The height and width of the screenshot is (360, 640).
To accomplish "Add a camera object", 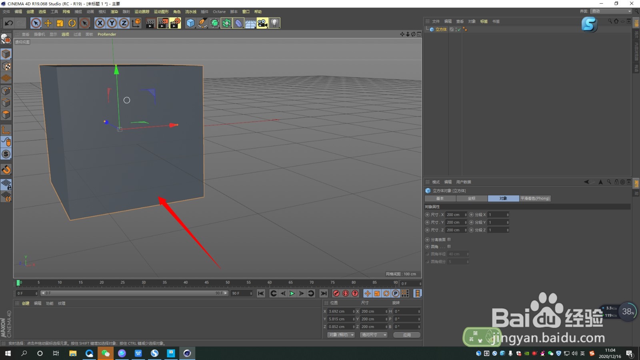I will (262, 23).
